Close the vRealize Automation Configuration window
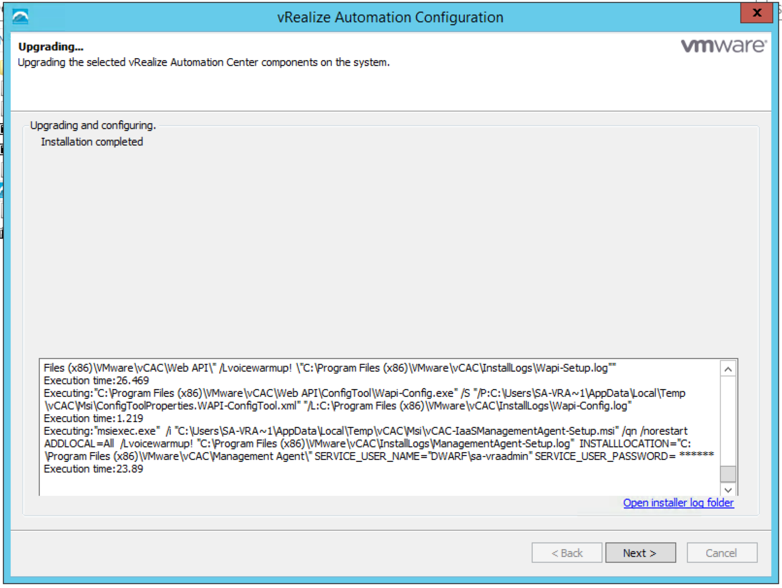This screenshot has height=588, width=782. click(x=757, y=13)
